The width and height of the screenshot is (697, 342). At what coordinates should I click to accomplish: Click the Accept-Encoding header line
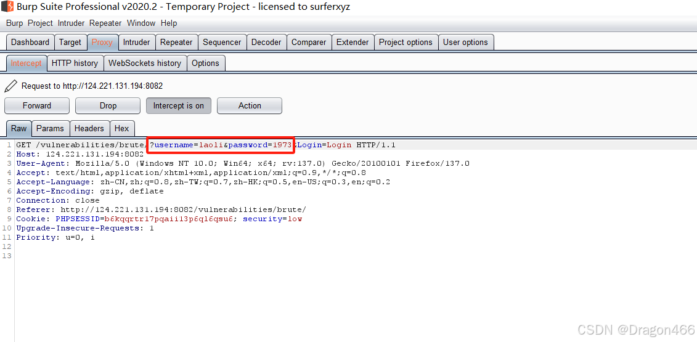click(90, 191)
